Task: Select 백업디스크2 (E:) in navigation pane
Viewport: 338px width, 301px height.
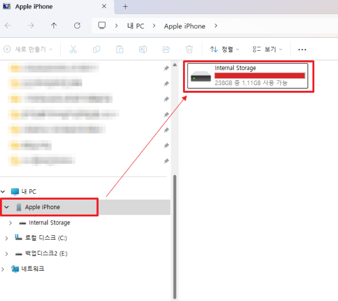Action: (46, 253)
